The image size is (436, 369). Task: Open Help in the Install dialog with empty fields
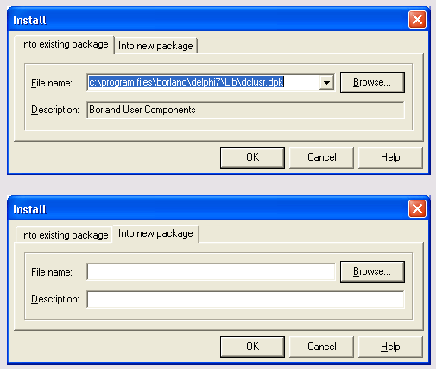[x=390, y=347]
